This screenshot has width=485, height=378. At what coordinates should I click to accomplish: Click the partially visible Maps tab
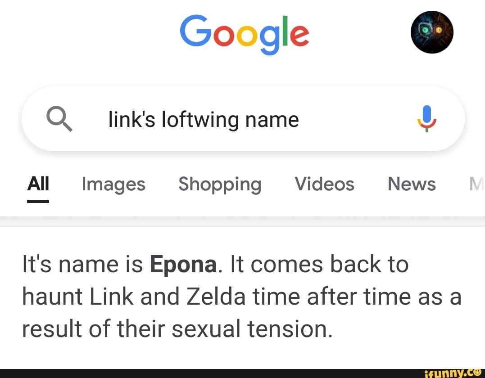(476, 184)
